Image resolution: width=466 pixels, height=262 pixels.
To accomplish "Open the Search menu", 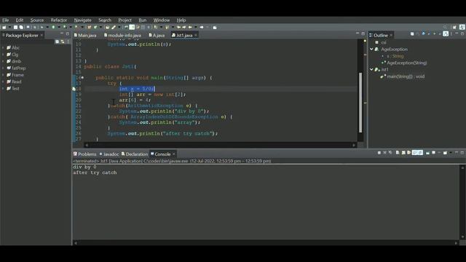I will (x=105, y=20).
